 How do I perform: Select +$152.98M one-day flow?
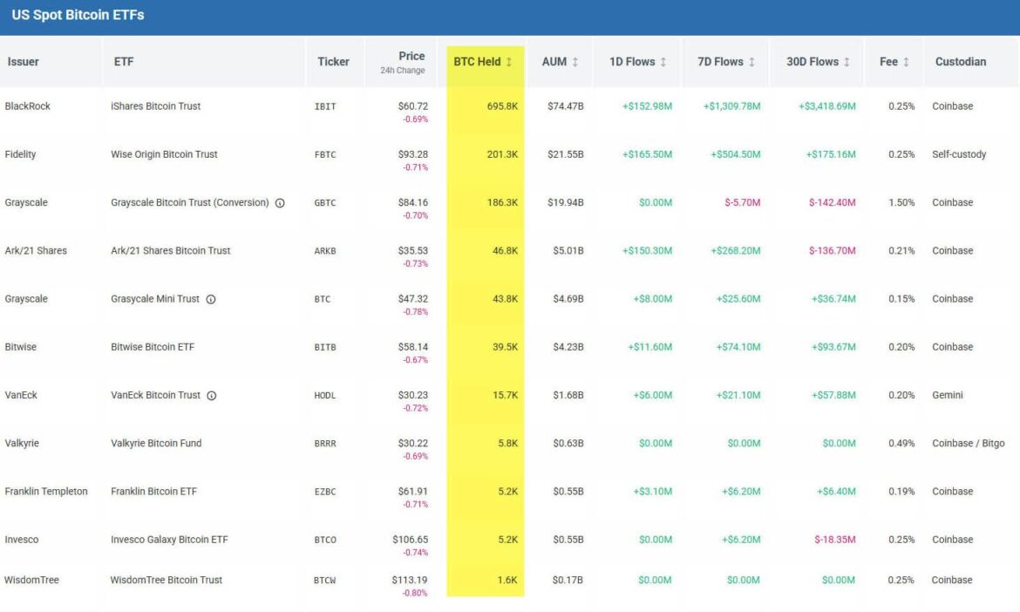[x=647, y=106]
